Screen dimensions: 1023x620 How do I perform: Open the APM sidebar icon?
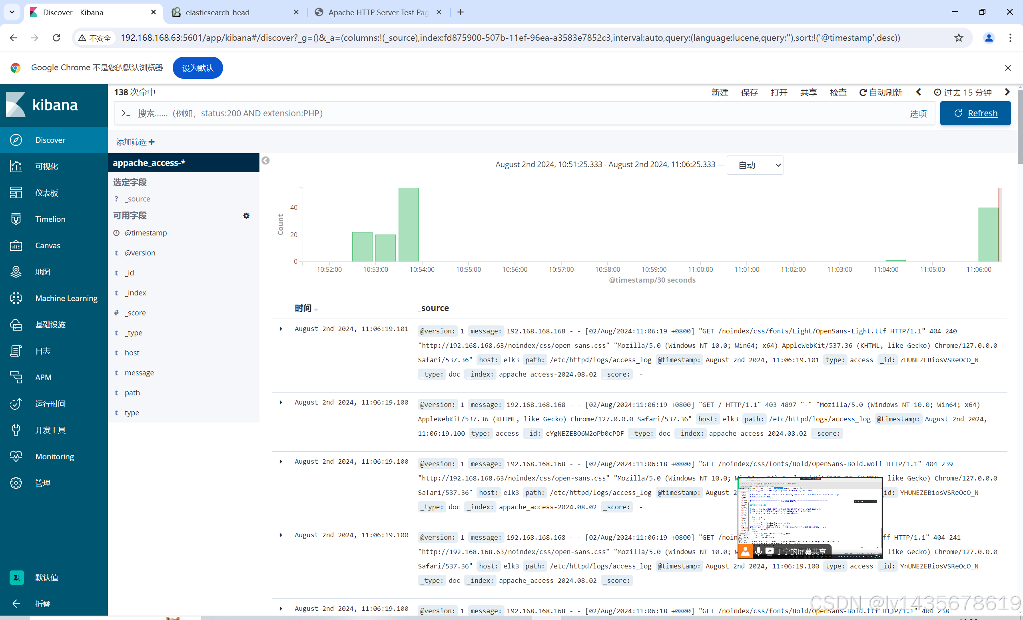16,377
